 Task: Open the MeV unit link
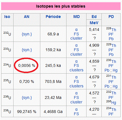[x=94, y=23]
